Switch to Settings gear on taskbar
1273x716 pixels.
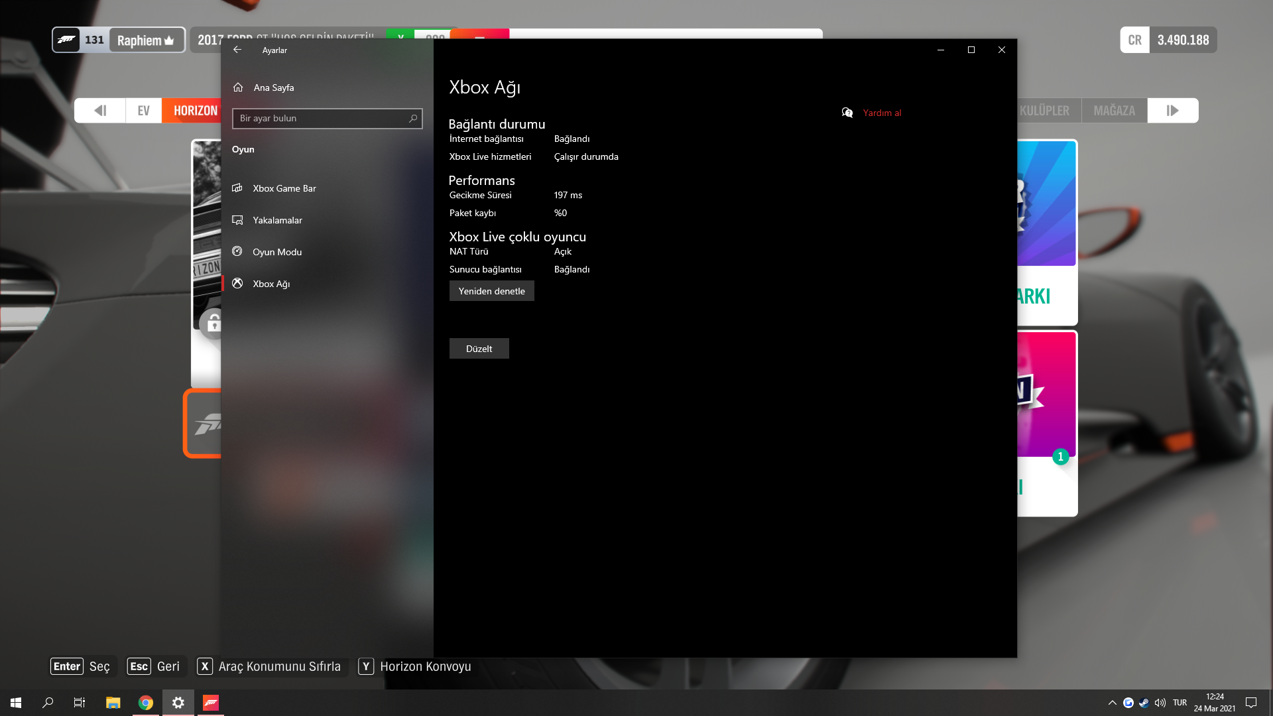[x=178, y=703]
